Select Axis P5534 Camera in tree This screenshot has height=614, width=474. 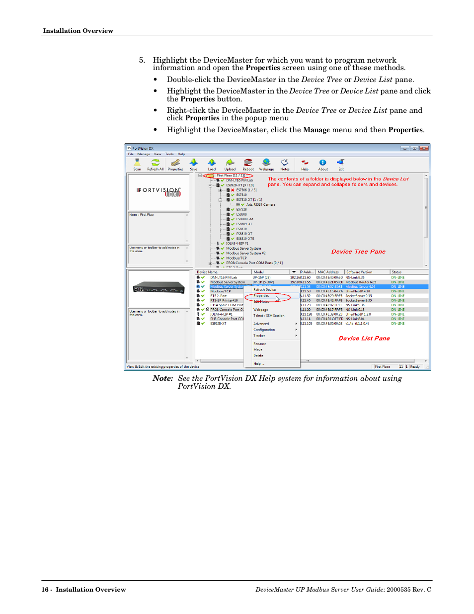260,205
